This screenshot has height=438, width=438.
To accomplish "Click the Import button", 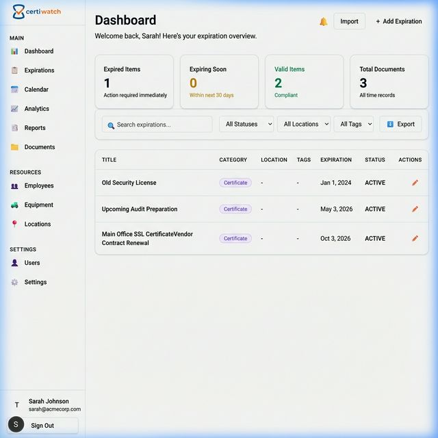I will (349, 21).
